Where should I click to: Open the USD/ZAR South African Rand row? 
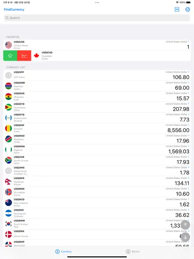pyautogui.click(x=97, y=160)
